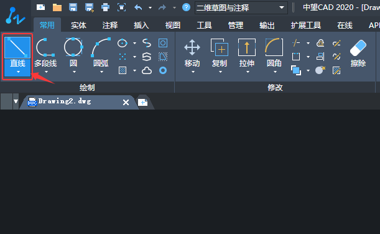This screenshot has height=234, width=380.
Task: Open the 视图 ribbon tab
Action: point(173,26)
